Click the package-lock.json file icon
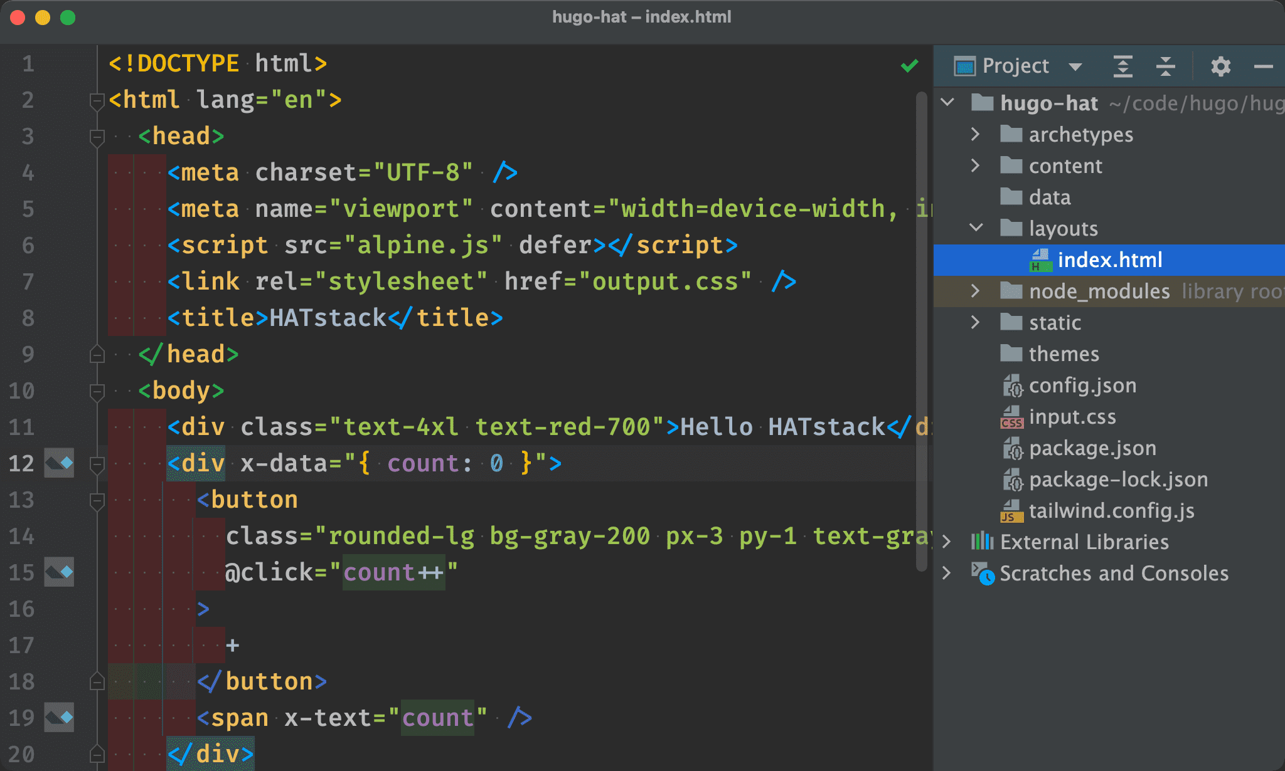Viewport: 1285px width, 771px height. 1012,480
